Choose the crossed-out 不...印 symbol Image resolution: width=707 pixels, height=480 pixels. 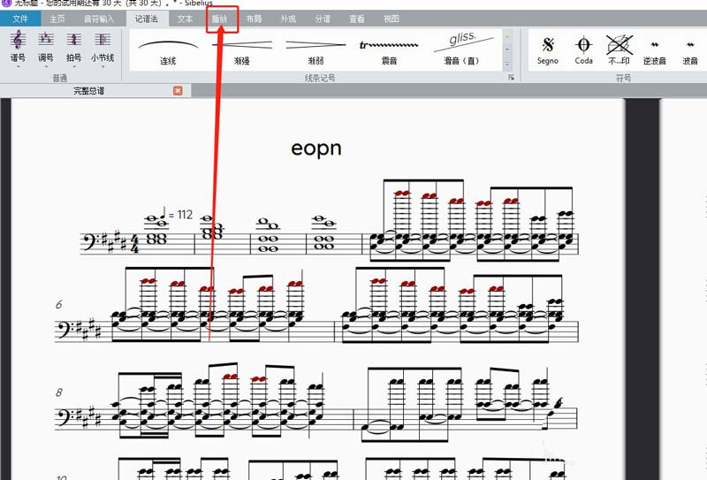click(x=620, y=50)
